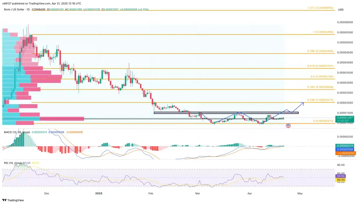Click the current price tag 0.00001257

[x=345, y=118]
